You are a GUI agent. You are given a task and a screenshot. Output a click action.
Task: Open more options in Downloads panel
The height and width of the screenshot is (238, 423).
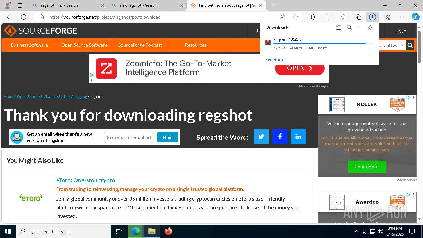[360, 27]
